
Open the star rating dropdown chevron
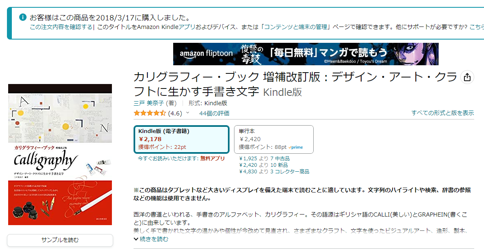(187, 113)
